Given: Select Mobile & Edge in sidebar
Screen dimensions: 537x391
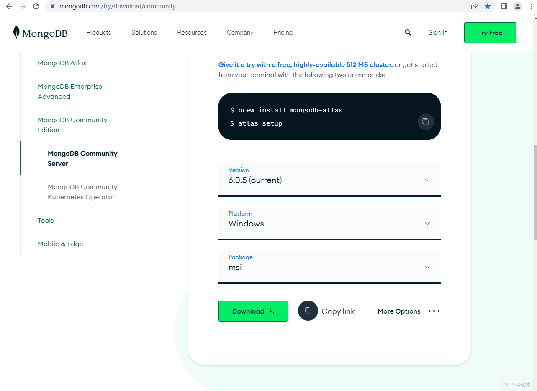Looking at the screenshot, I should (60, 244).
